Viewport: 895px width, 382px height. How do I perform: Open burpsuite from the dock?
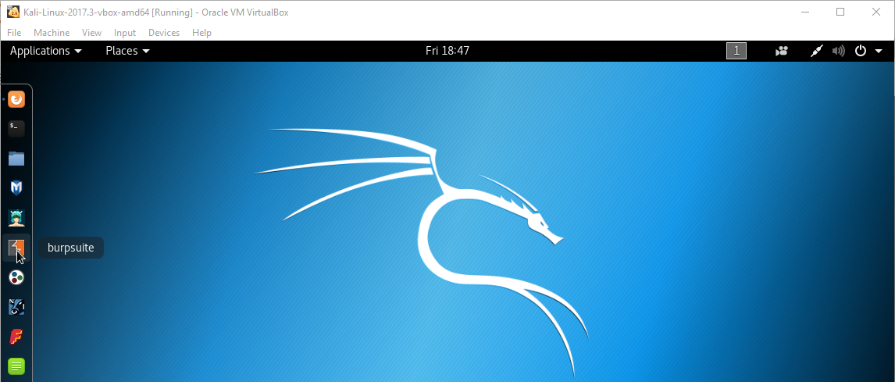pyautogui.click(x=16, y=248)
